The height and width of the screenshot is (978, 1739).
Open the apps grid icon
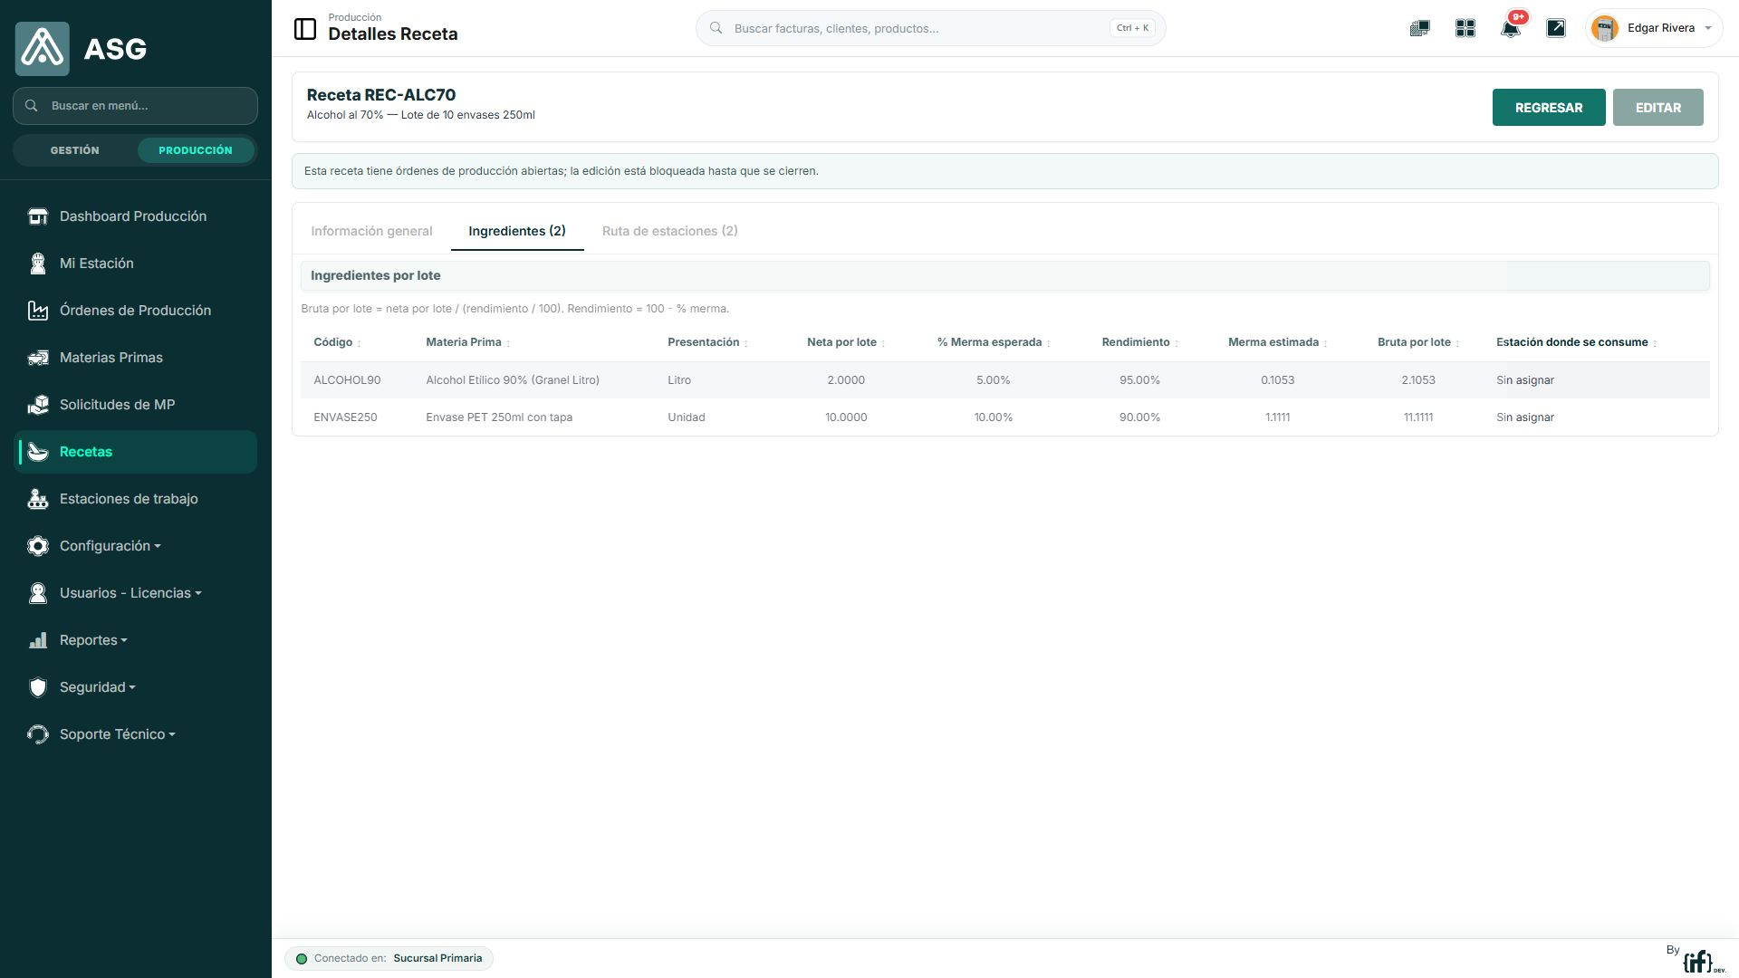pyautogui.click(x=1465, y=29)
